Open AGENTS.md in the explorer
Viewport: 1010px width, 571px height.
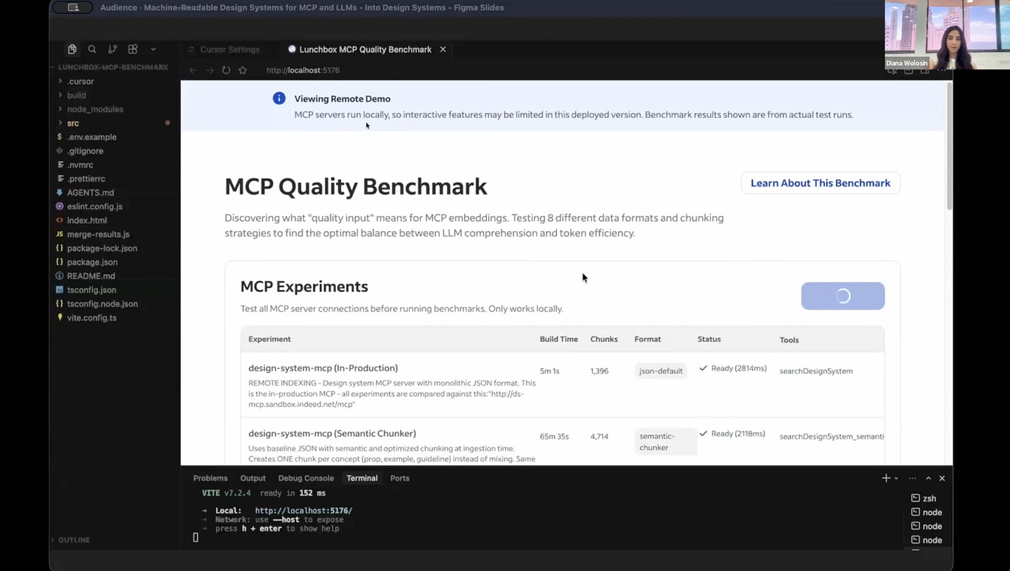pos(90,192)
